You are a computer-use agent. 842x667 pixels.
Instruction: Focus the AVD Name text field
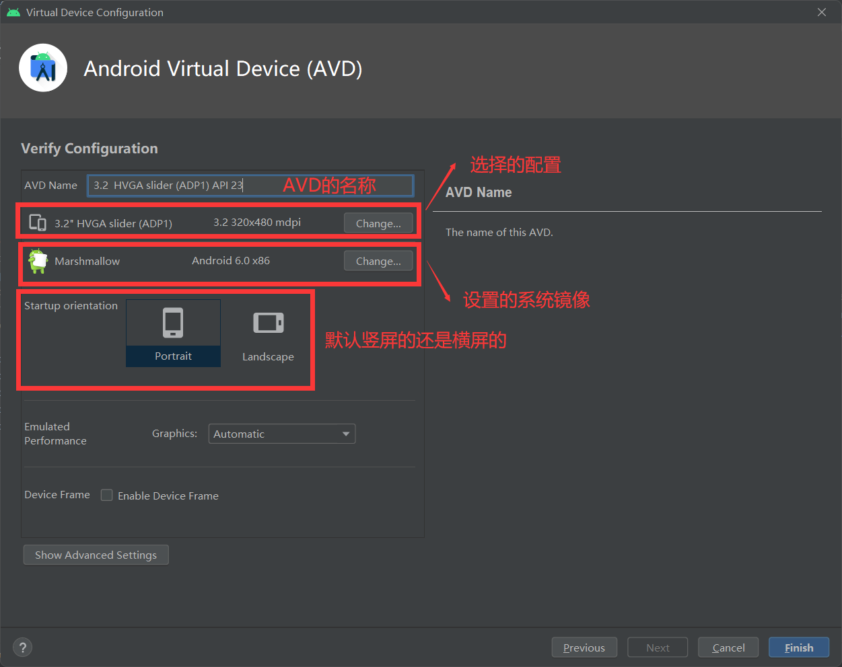pos(250,185)
